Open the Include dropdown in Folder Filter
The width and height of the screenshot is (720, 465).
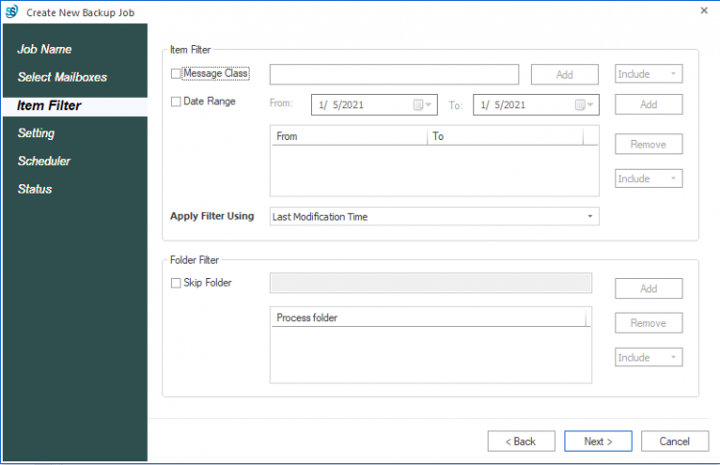(x=648, y=358)
